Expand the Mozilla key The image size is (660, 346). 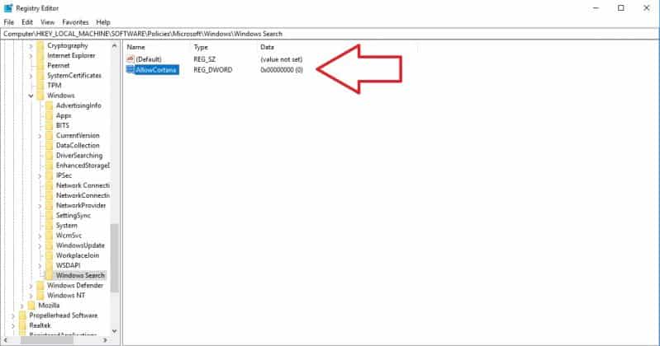point(21,306)
